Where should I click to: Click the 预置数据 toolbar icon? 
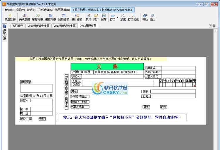point(10,17)
